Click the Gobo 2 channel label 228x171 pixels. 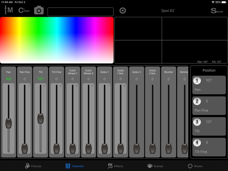click(x=136, y=72)
